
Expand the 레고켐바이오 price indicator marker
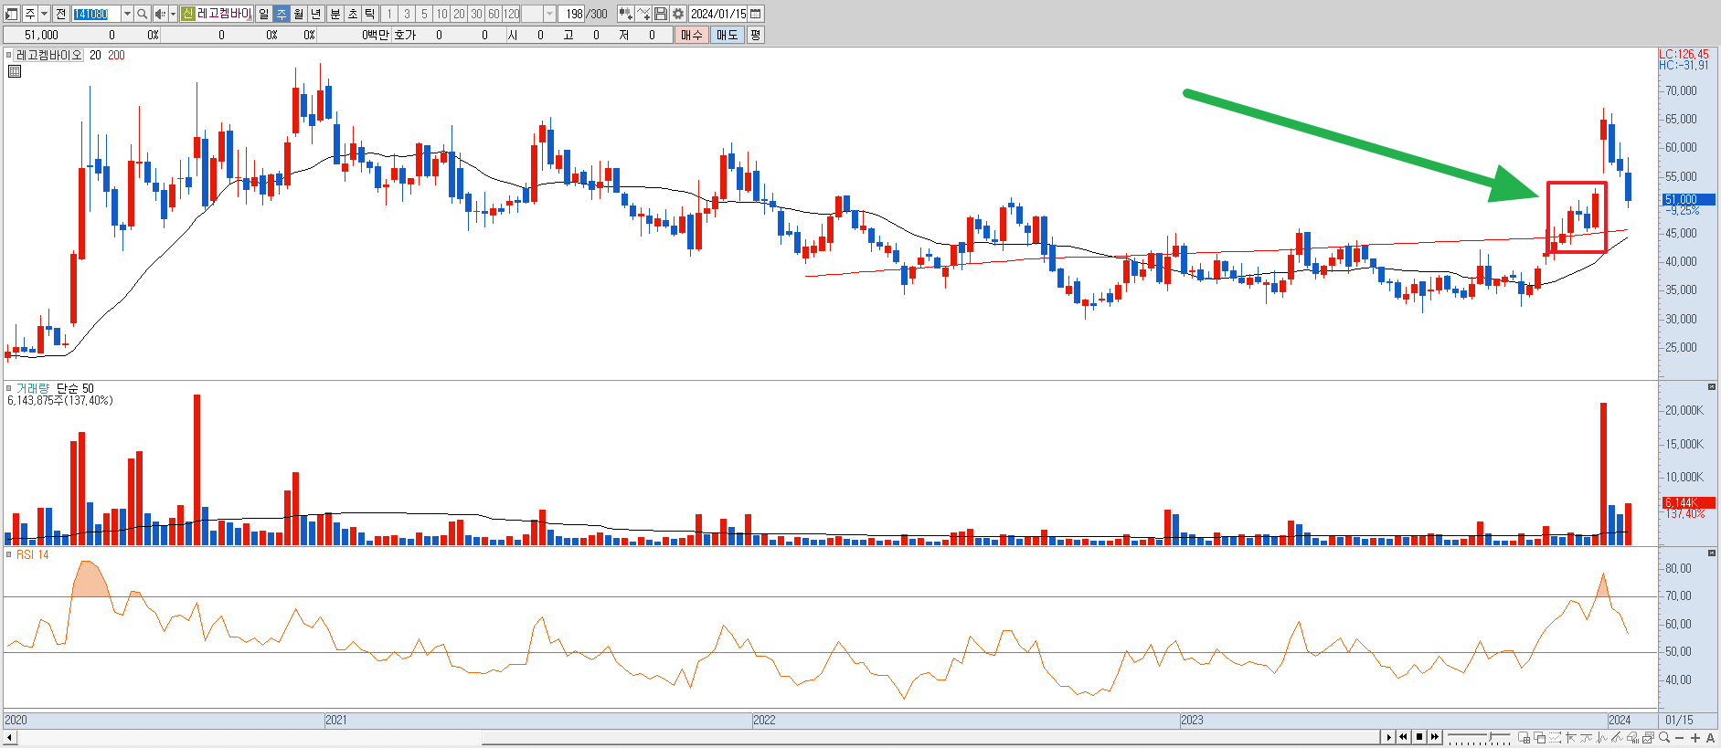(9, 55)
